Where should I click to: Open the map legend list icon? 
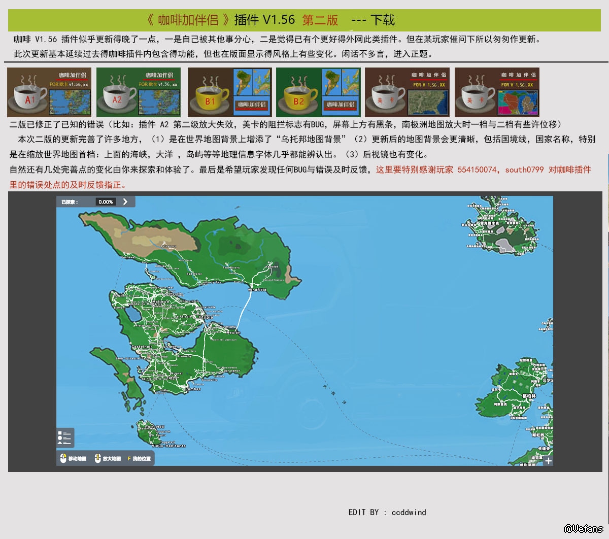click(65, 437)
